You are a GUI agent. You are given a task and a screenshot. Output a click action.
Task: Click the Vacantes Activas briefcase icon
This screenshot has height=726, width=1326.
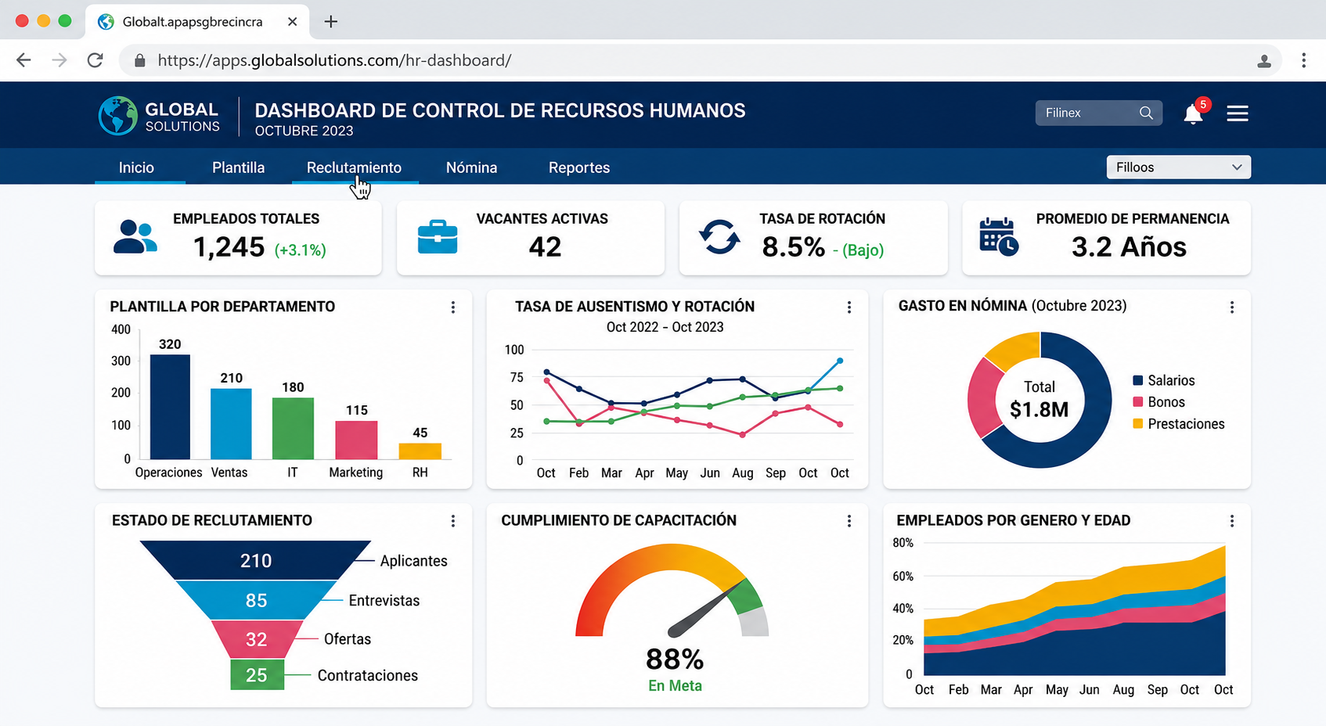click(438, 237)
